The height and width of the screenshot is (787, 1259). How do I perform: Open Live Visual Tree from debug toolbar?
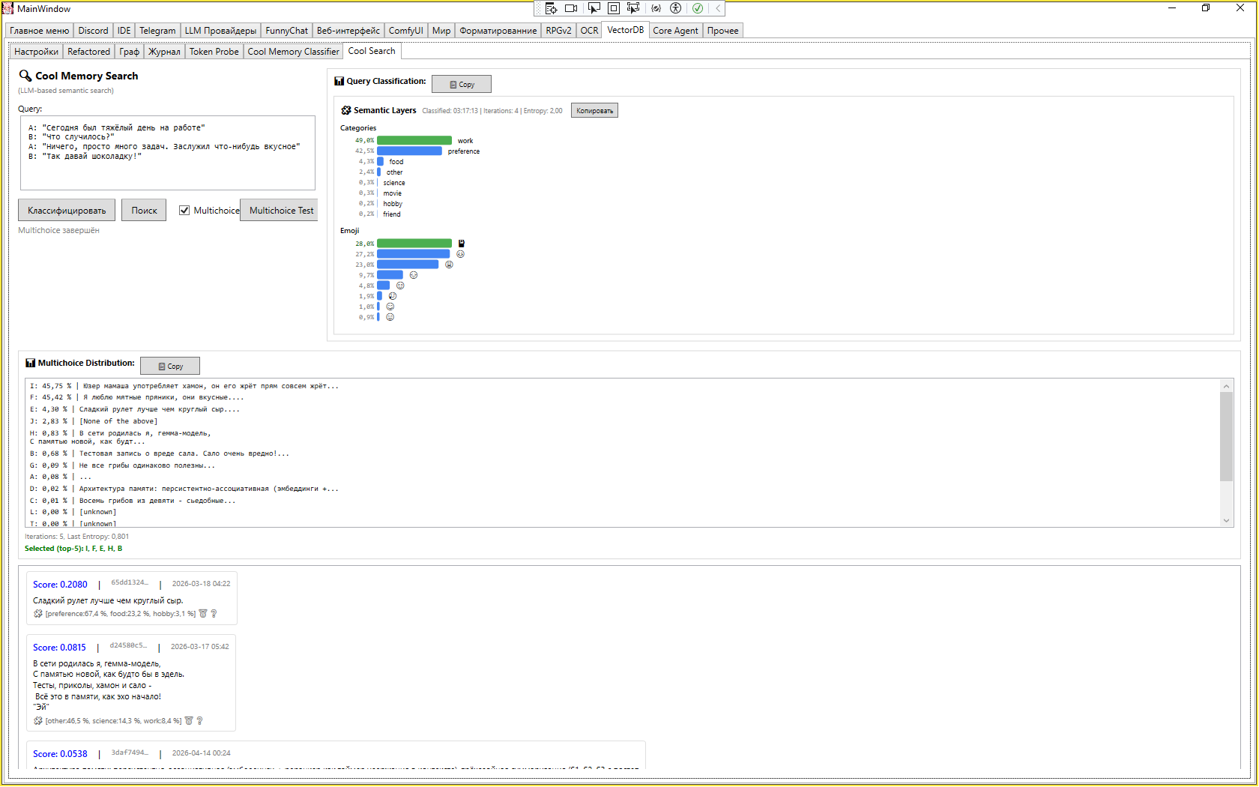coord(552,8)
